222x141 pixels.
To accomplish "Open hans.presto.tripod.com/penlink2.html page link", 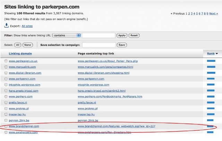I will point(102,91).
